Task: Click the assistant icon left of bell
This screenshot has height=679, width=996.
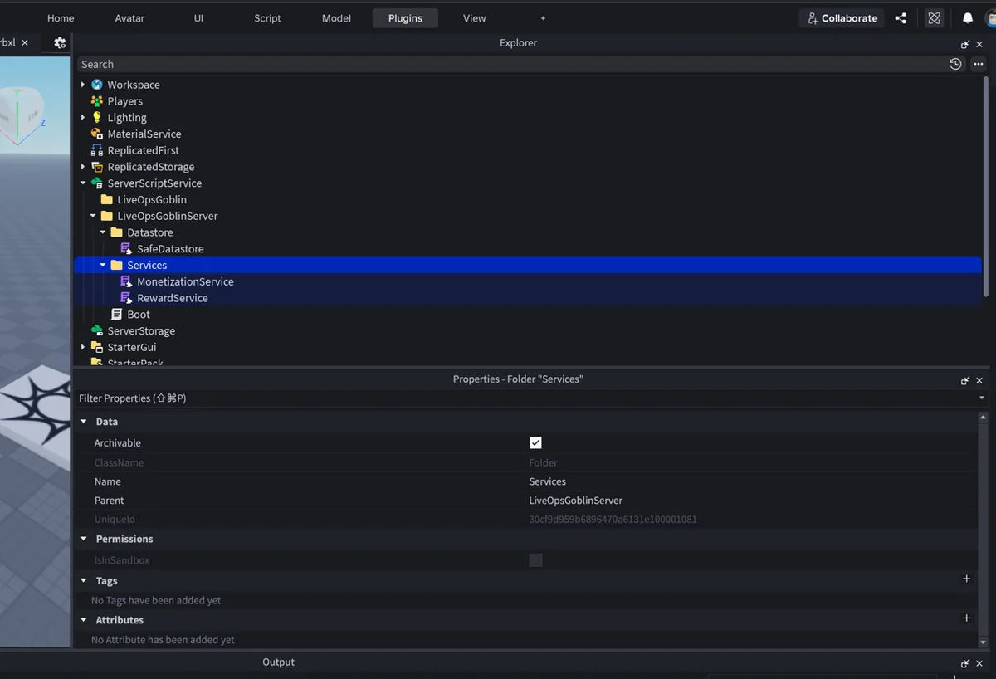Action: pyautogui.click(x=935, y=18)
